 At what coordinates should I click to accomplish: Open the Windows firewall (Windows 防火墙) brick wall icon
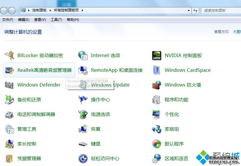point(157,85)
